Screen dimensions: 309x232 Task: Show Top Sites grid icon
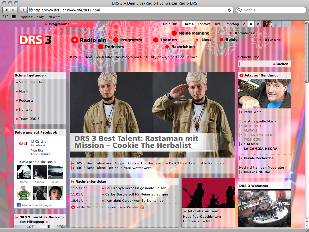point(14,17)
